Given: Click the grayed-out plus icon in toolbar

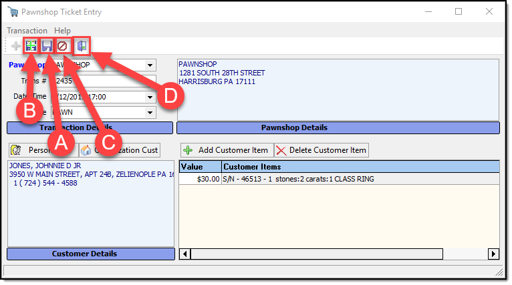Looking at the screenshot, I should 16,46.
